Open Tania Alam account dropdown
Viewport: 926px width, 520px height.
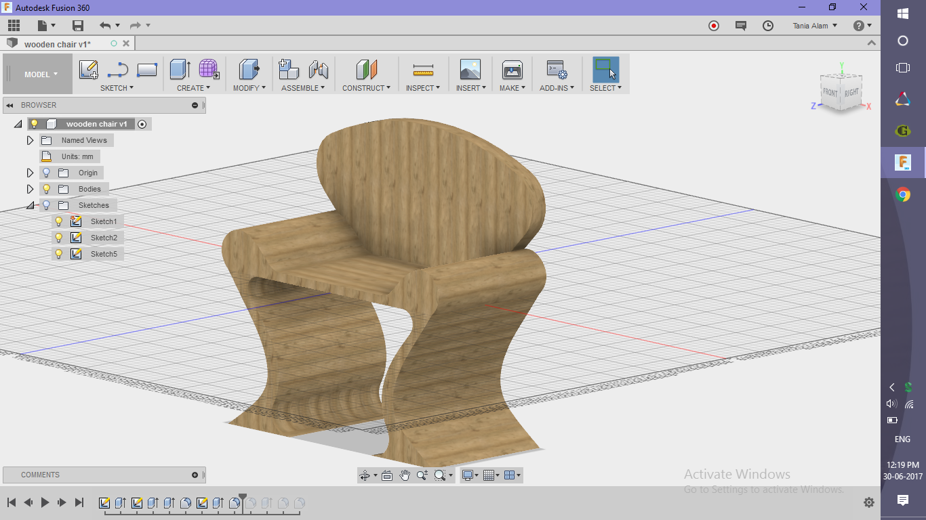815,26
